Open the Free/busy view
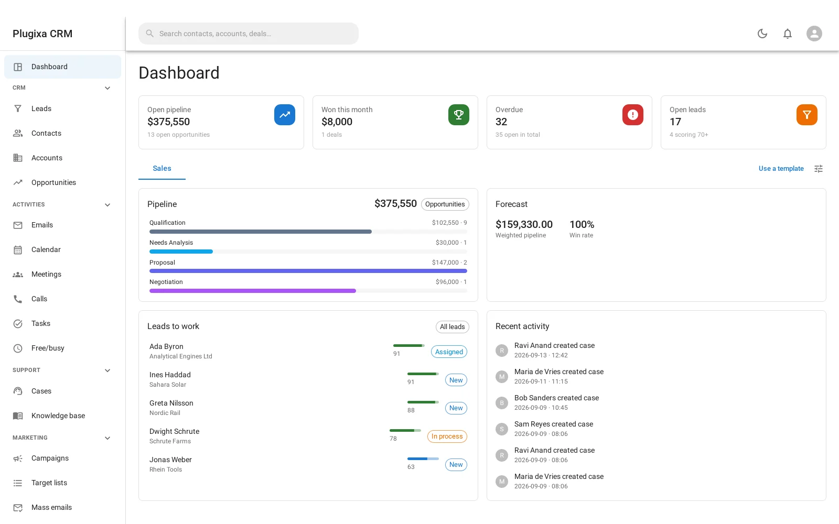839x524 pixels. click(x=63, y=348)
